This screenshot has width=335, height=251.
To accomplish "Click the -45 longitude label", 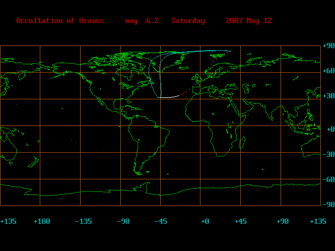I will coord(161,221).
